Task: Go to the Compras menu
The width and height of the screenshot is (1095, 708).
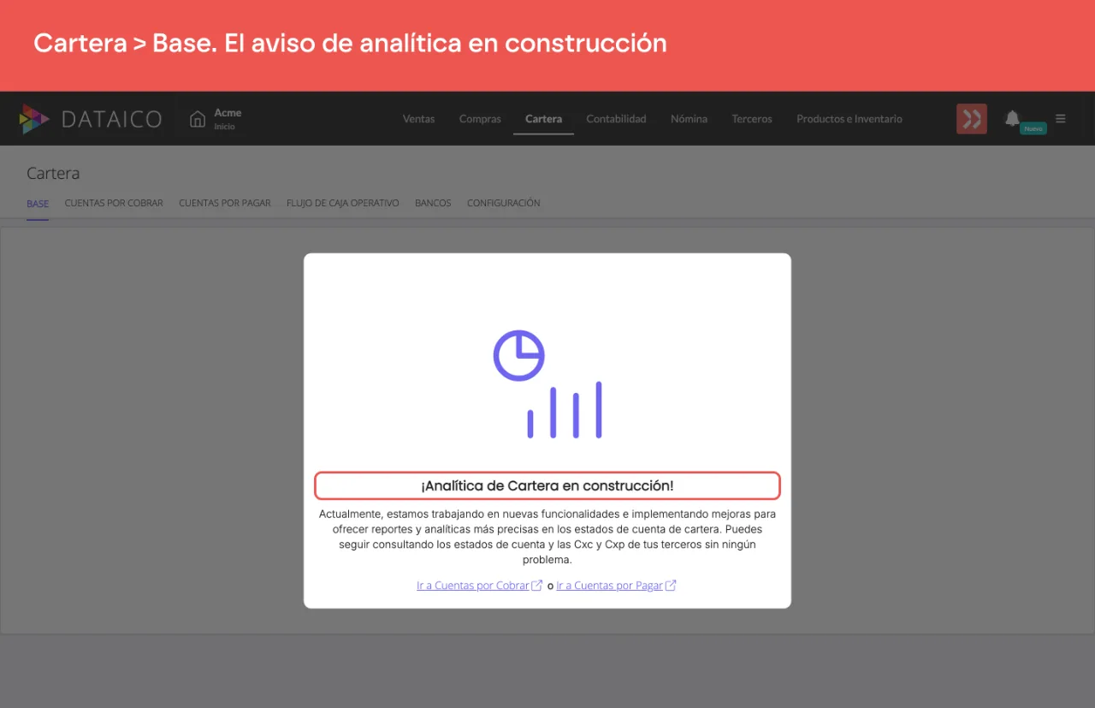Action: [x=480, y=119]
